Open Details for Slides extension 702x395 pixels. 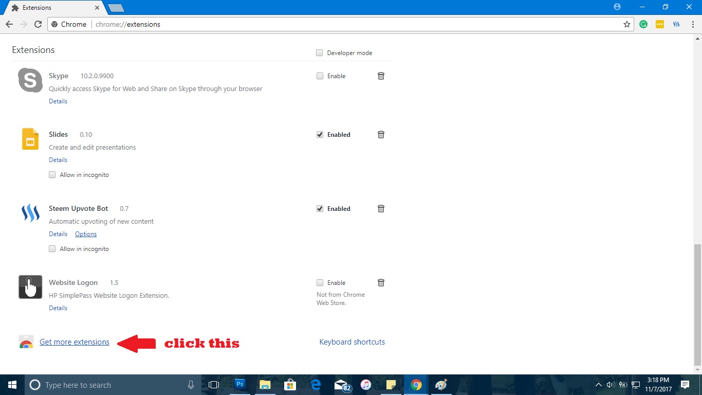[x=58, y=160]
